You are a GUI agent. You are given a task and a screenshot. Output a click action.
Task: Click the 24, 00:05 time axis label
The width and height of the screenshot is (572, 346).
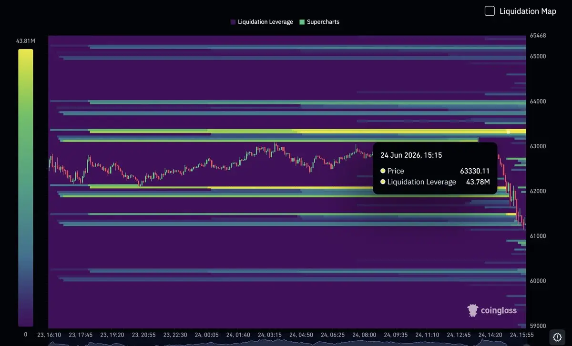point(207,335)
